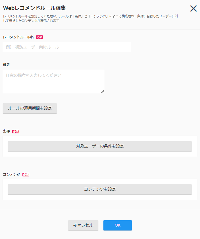Click the 必須 badge beside レコメンドルール名

(39, 37)
